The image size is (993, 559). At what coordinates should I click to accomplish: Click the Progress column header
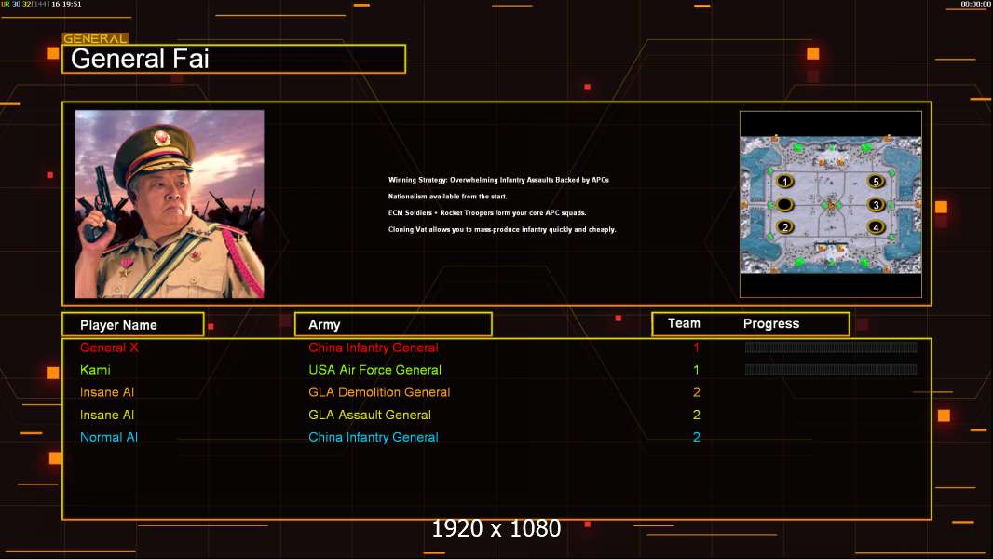click(x=770, y=323)
